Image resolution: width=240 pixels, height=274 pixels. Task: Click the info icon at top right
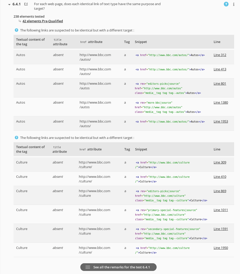[x=234, y=4]
